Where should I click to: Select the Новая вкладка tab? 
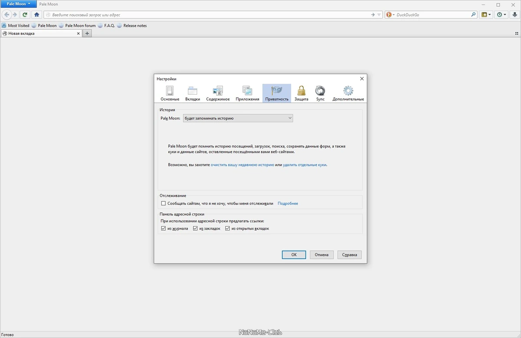click(41, 33)
